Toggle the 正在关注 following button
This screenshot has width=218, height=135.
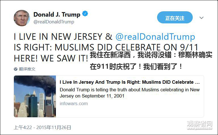(x=175, y=17)
